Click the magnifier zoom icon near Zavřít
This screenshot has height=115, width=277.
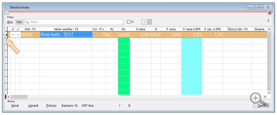(256, 98)
